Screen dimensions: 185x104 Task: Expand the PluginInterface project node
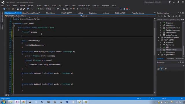tap(158, 55)
